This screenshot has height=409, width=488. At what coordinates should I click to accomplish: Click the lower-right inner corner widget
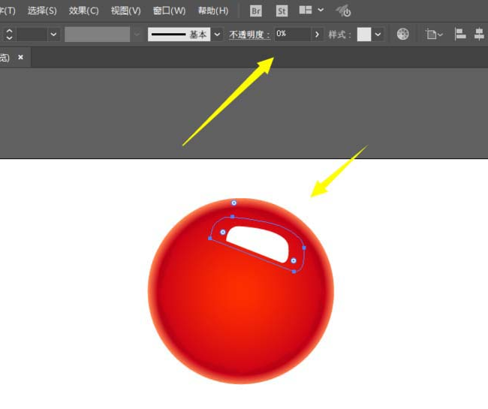click(294, 260)
